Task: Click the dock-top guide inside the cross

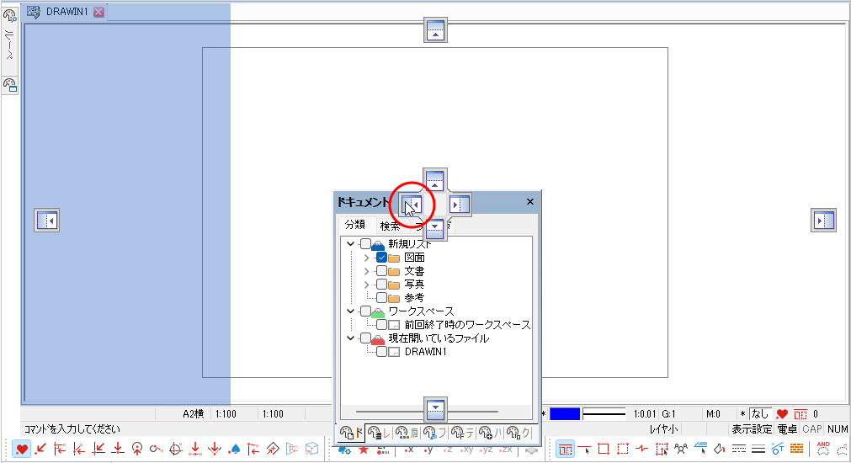Action: click(434, 179)
